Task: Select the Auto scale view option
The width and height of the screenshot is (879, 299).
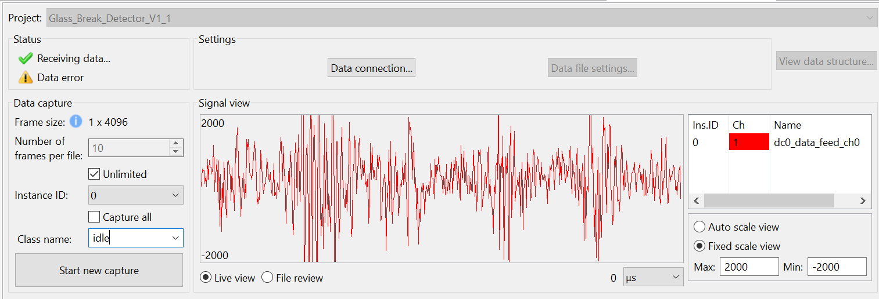Action: pyautogui.click(x=700, y=227)
